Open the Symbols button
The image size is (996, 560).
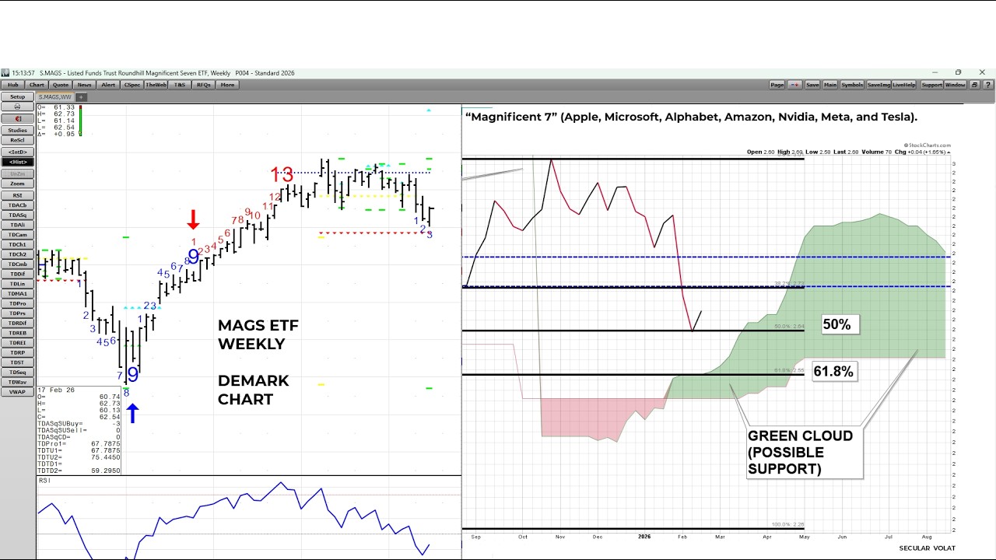(x=852, y=85)
